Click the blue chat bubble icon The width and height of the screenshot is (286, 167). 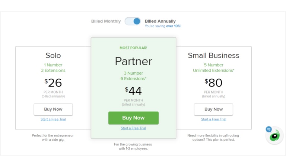tap(268, 130)
